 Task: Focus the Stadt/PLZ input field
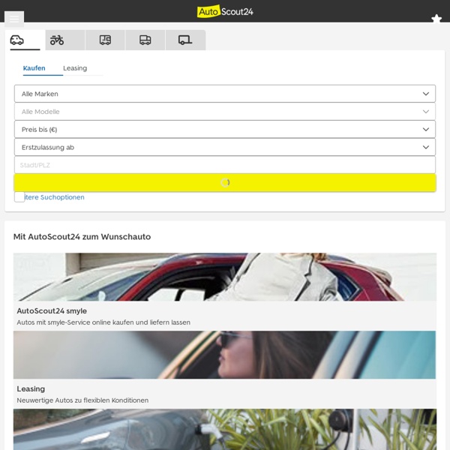[x=224, y=165]
